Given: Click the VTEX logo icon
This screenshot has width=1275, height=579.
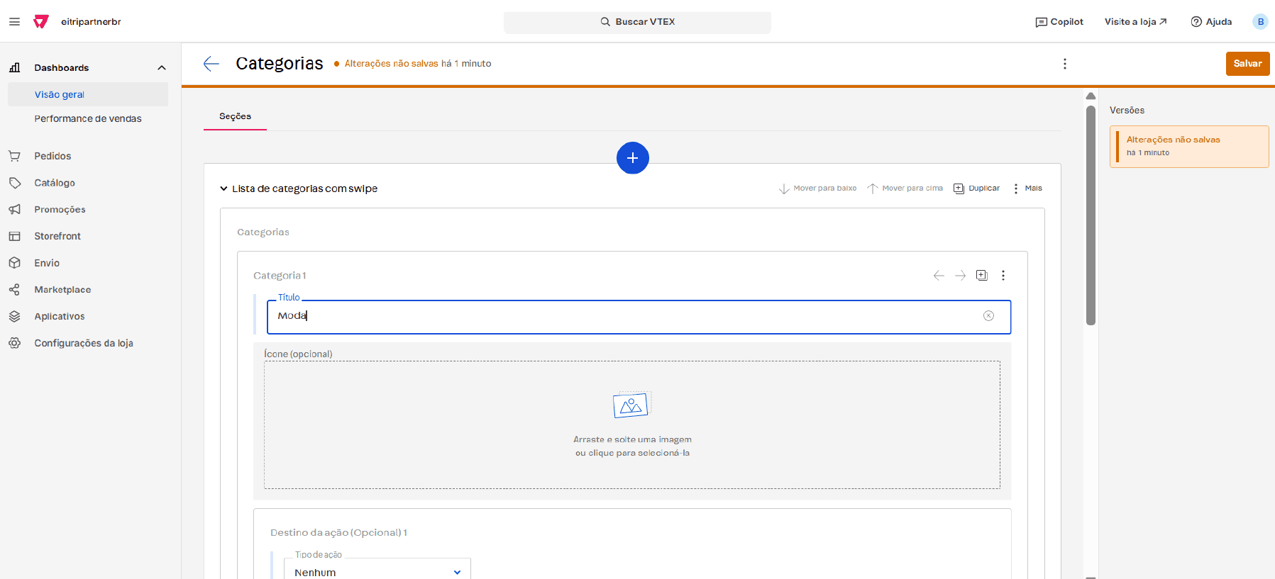Looking at the screenshot, I should [41, 22].
